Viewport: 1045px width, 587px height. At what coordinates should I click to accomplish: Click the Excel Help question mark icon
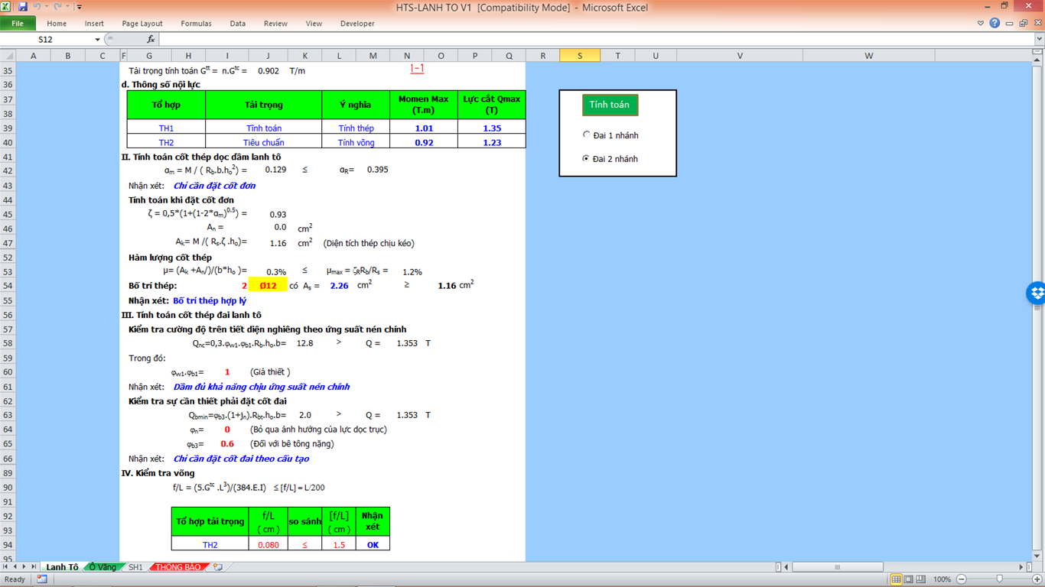[995, 24]
